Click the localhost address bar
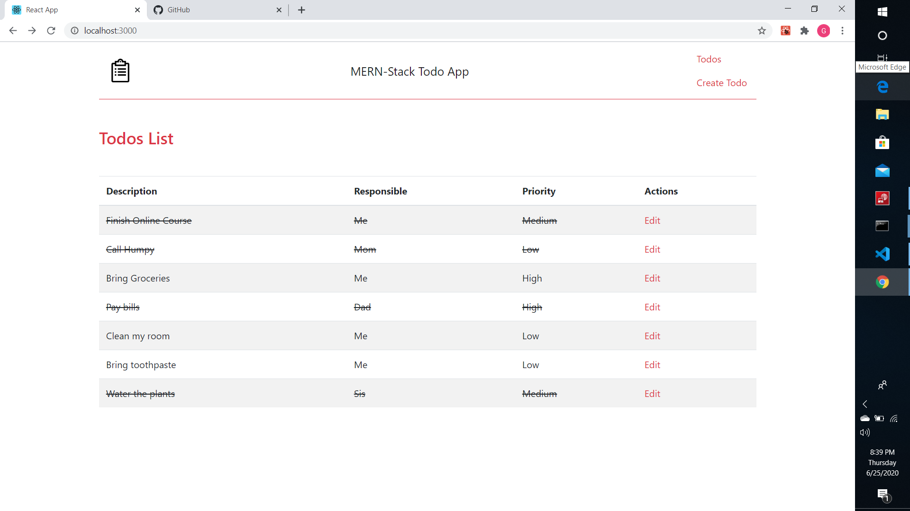This screenshot has height=511, width=910. click(379, 31)
